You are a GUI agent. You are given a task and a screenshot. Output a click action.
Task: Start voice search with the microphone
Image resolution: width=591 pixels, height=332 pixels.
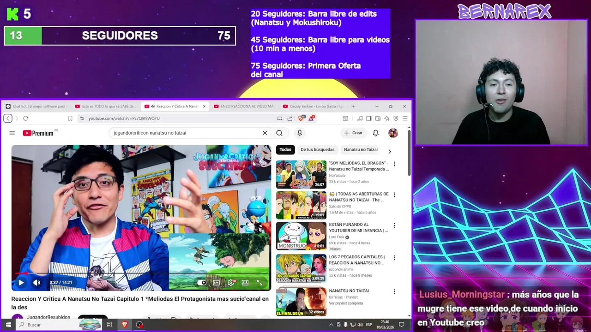click(x=300, y=133)
